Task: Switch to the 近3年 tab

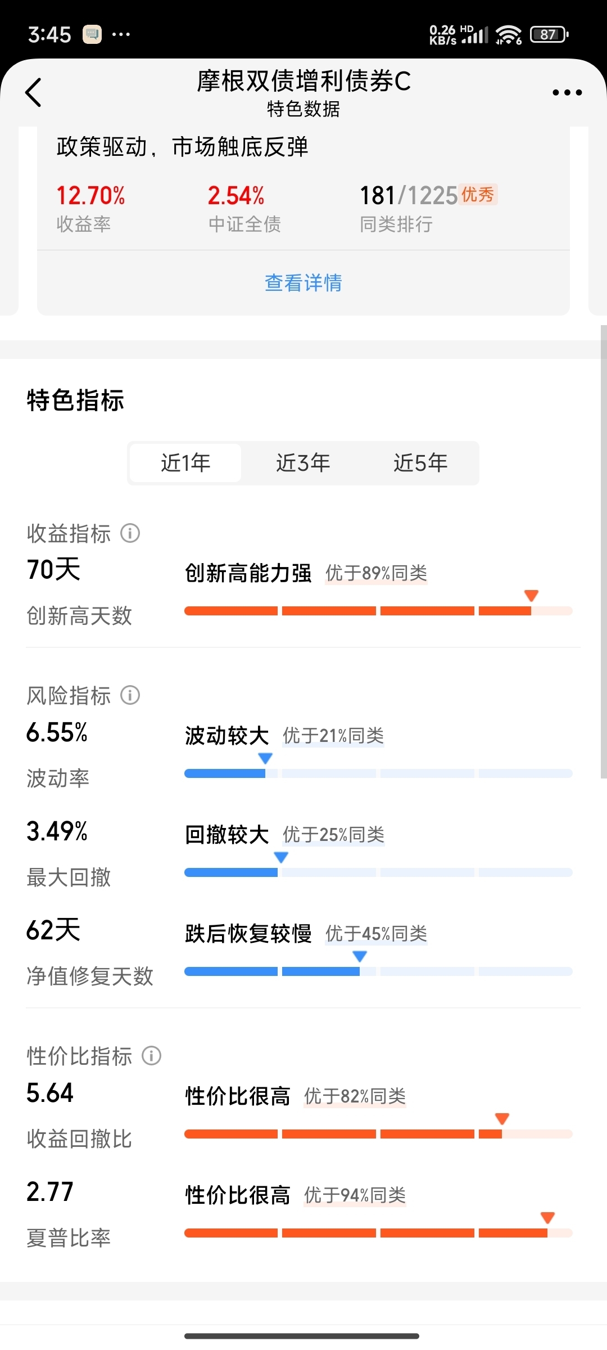Action: click(303, 463)
